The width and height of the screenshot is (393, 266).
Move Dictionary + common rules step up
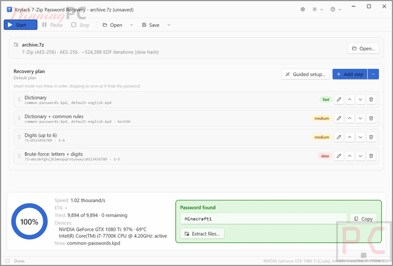pos(350,118)
